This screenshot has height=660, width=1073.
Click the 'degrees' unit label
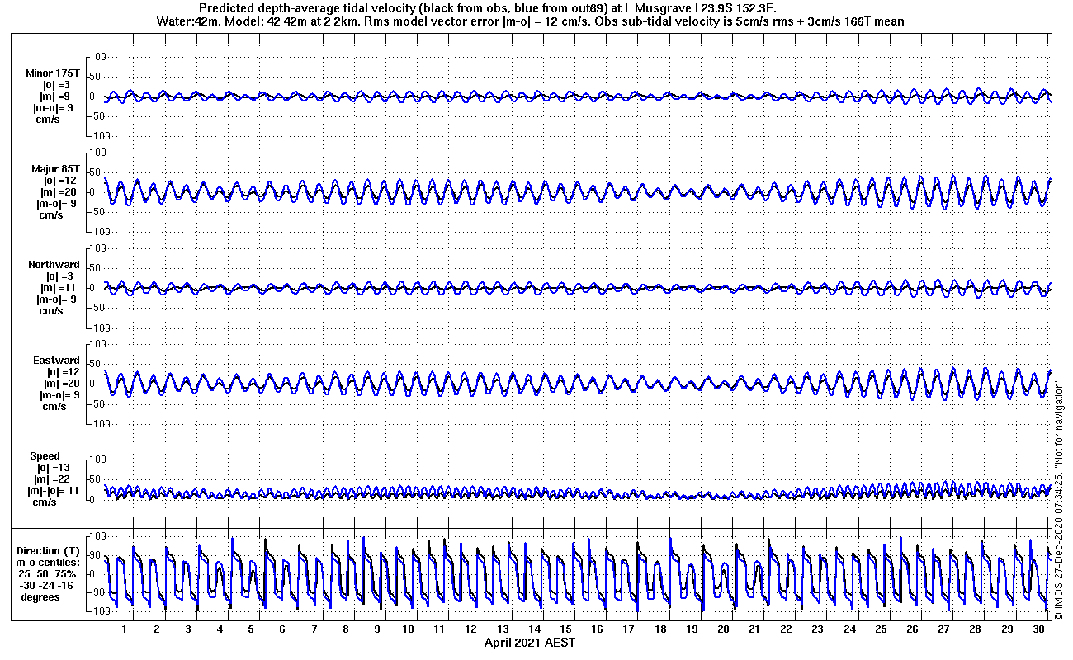[40, 597]
